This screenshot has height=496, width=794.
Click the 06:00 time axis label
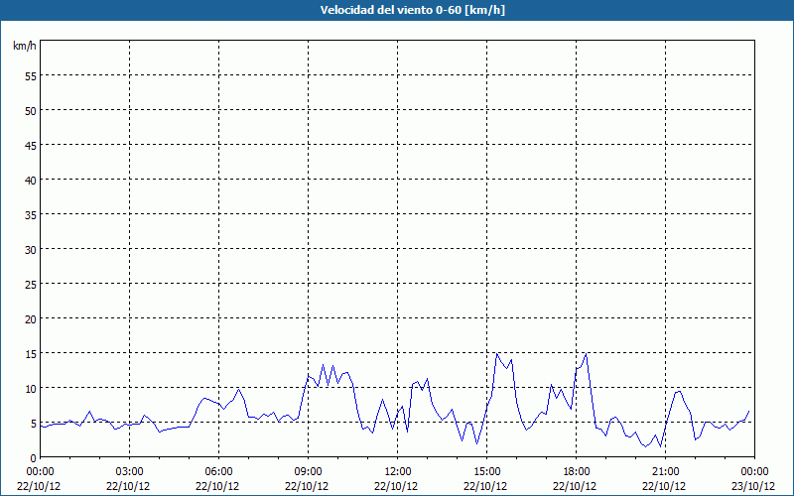[218, 472]
